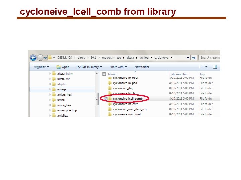Open recent locations dropdown beside nav arrows

45,58
